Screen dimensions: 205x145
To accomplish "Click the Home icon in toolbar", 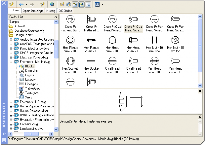I will tap(68, 4).
